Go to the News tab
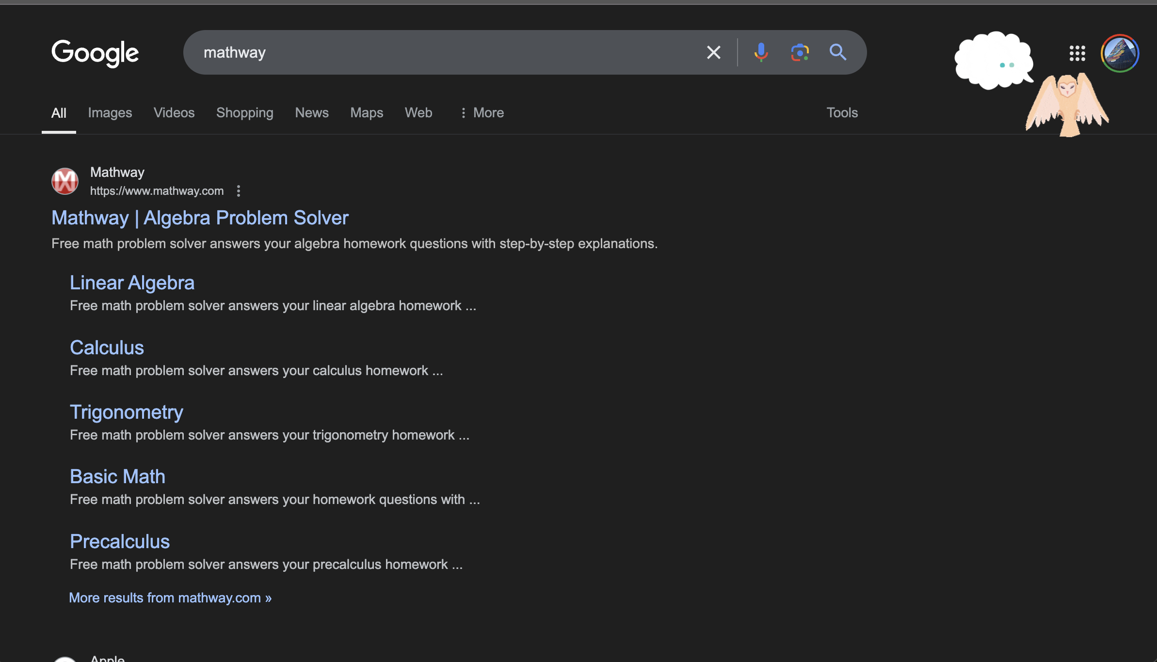 (312, 113)
